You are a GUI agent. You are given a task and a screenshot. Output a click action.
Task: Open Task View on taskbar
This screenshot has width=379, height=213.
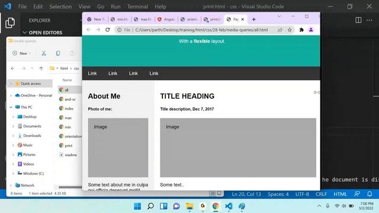(163, 206)
